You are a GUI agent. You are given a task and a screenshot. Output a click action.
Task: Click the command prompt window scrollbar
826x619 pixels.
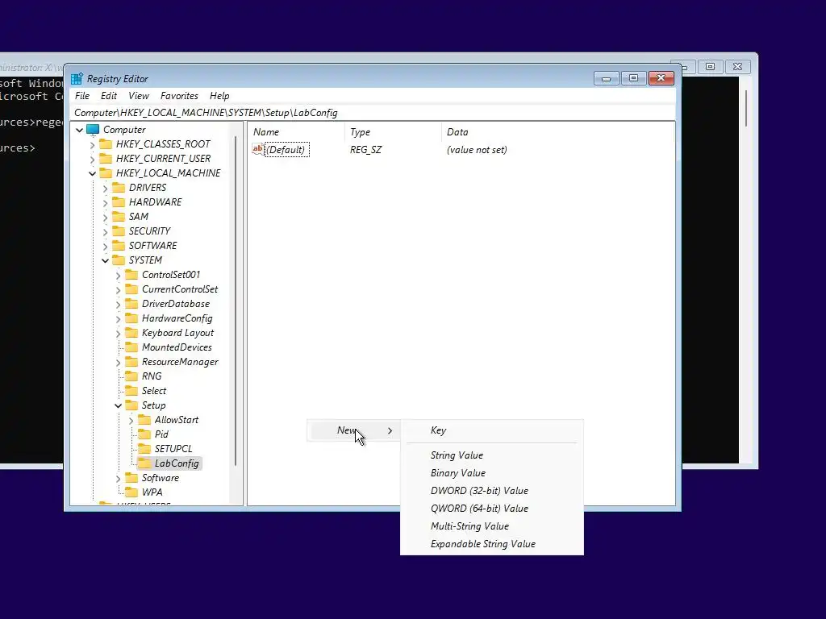746,109
